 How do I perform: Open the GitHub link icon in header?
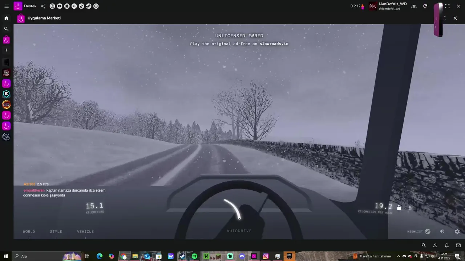96,6
